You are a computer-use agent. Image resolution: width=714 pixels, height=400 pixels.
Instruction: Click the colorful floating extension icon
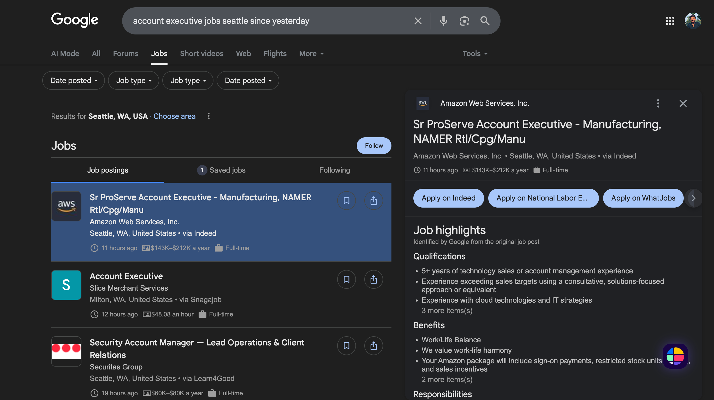coord(675,356)
